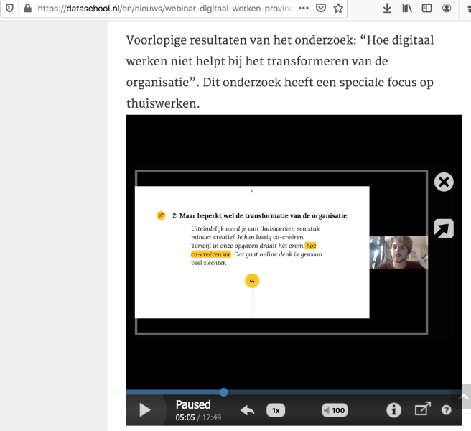Click the volume 100 control

[334, 410]
